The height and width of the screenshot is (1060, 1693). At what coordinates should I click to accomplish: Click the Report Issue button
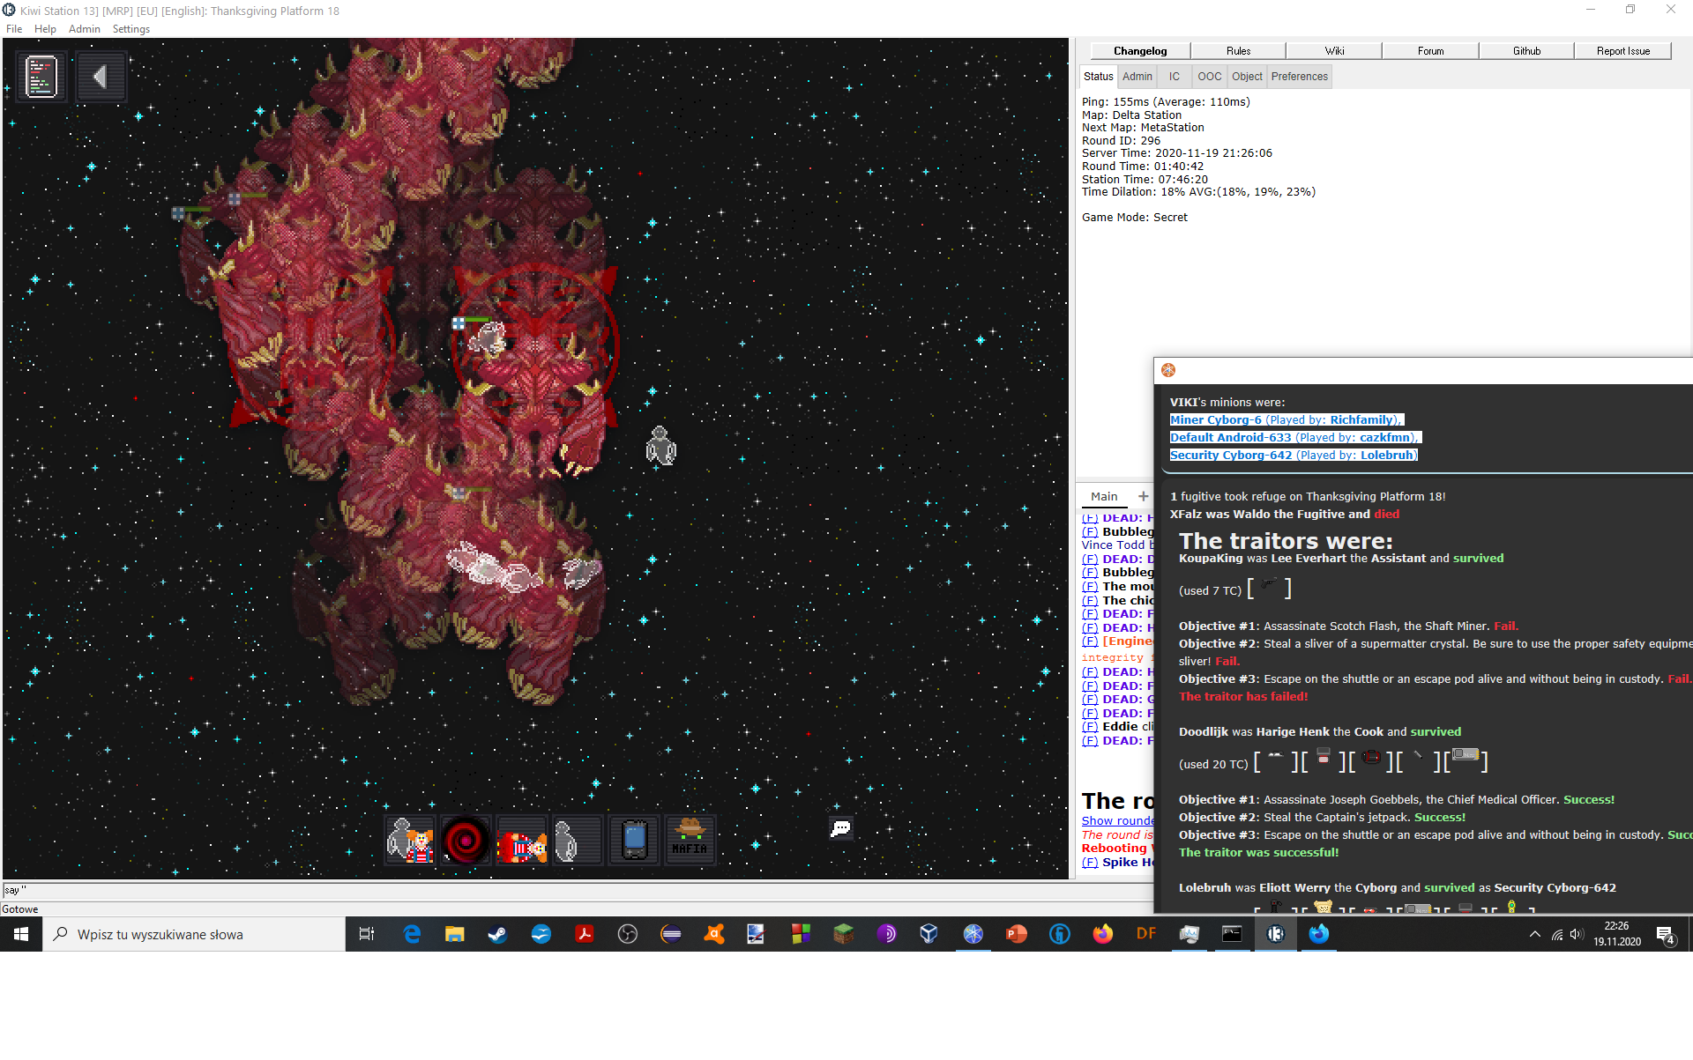tap(1622, 51)
